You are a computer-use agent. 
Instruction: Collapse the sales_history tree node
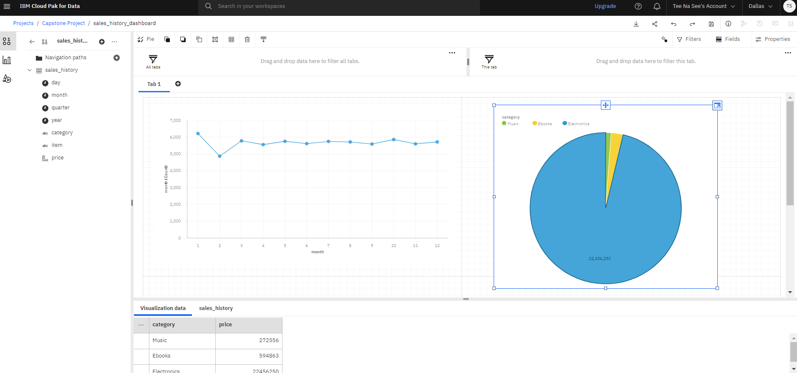pos(30,70)
